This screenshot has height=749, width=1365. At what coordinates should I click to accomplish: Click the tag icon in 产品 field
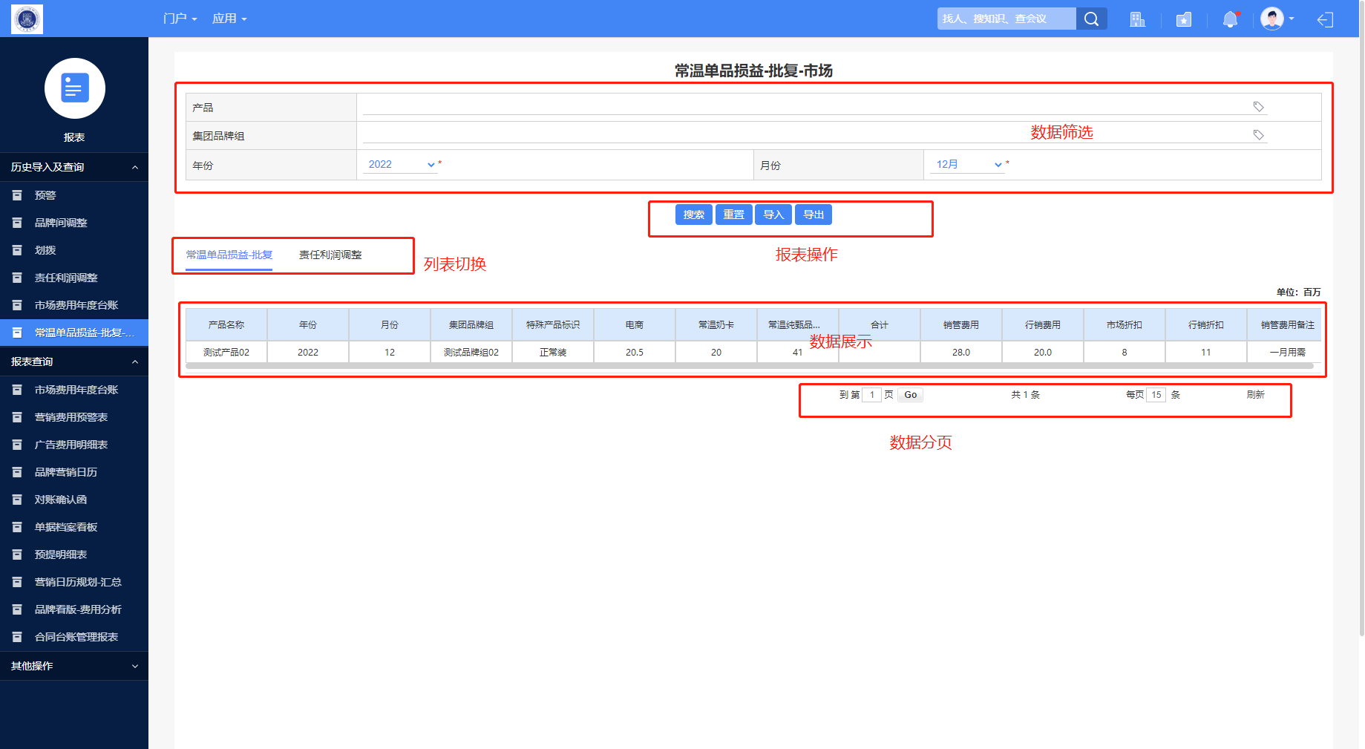point(1258,107)
